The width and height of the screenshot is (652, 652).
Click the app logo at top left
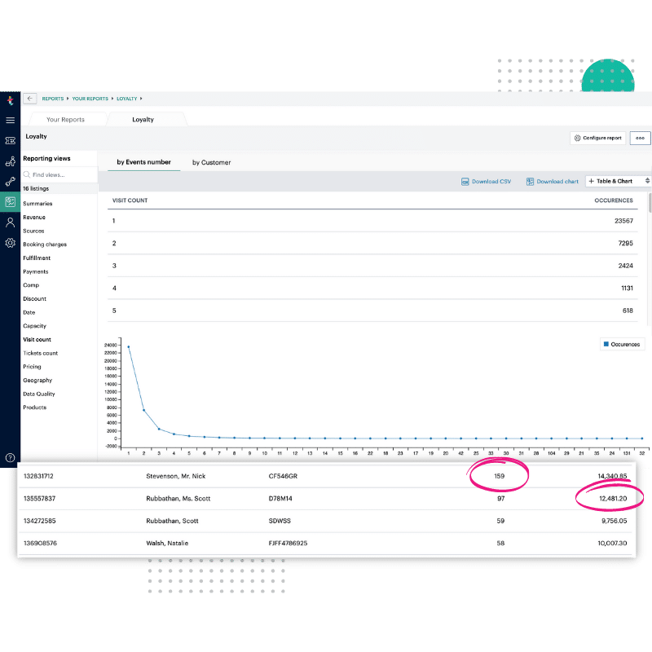10,100
